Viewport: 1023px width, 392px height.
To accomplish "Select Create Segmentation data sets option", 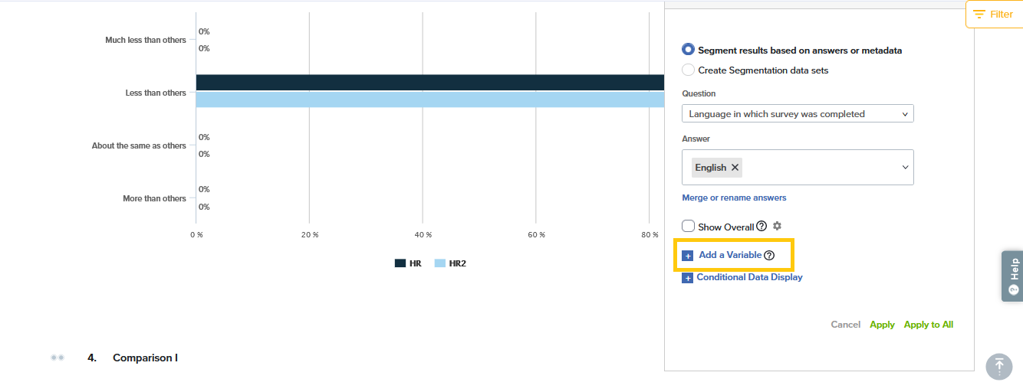I will (688, 70).
